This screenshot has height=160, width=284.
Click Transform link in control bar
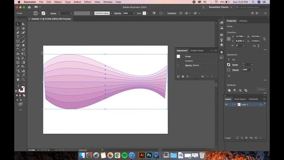(172, 13)
